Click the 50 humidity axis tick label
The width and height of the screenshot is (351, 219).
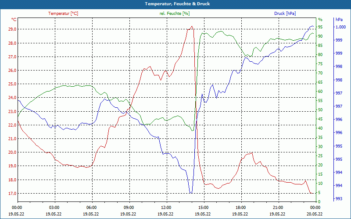point(320,110)
